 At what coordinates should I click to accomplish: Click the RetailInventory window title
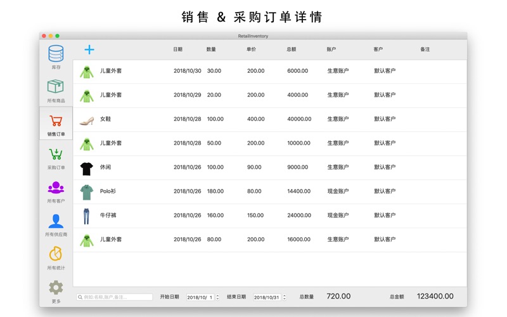click(253, 36)
